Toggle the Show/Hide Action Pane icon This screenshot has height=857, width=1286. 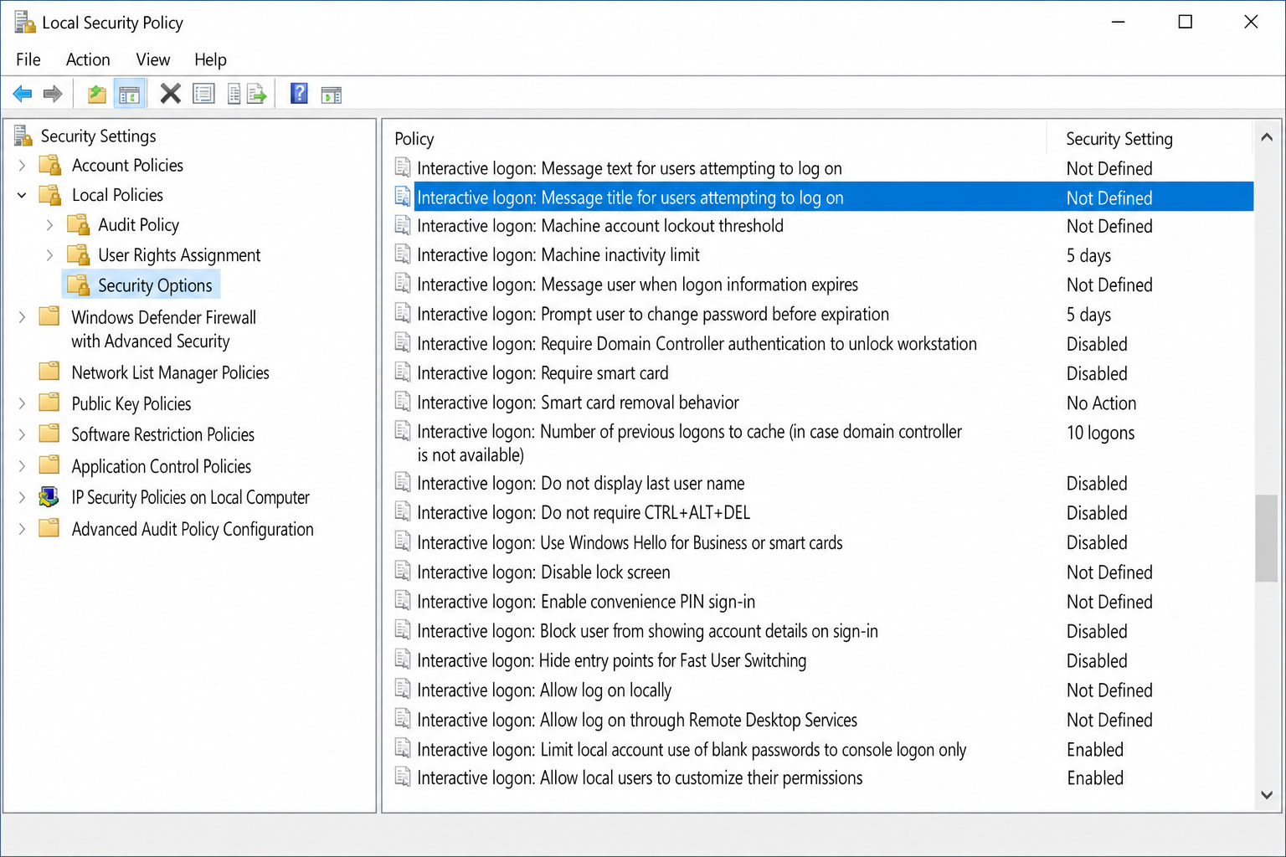click(x=332, y=94)
